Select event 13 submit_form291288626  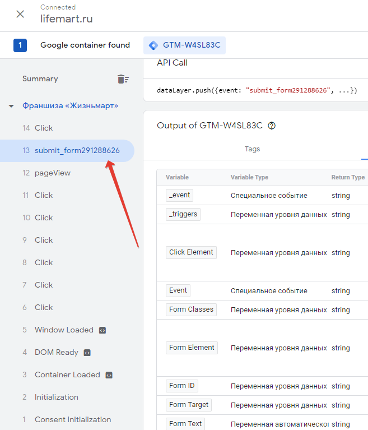pos(67,151)
